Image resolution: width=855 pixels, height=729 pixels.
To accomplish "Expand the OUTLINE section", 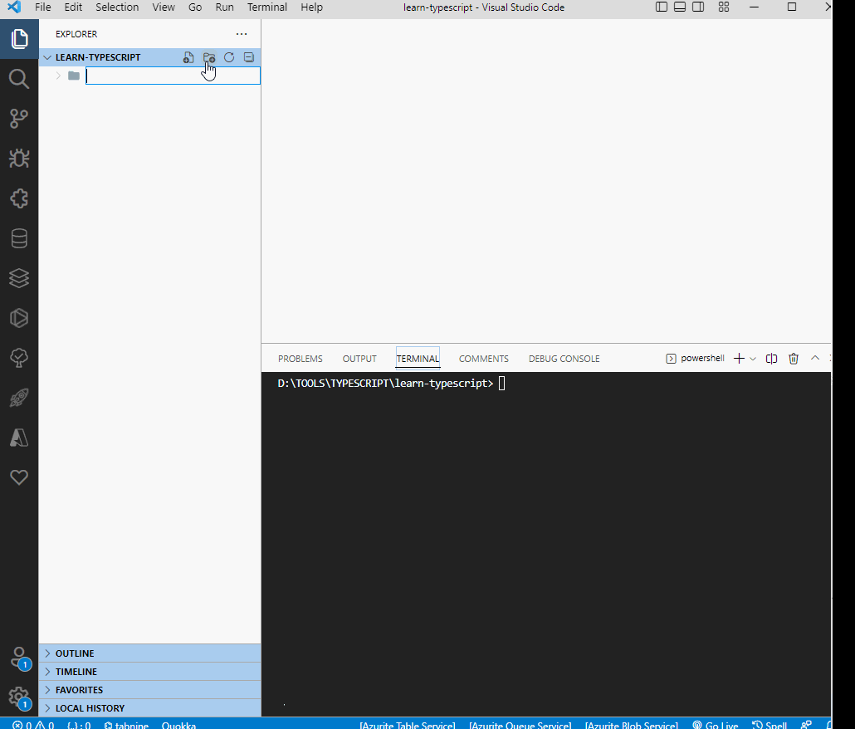I will (x=150, y=653).
